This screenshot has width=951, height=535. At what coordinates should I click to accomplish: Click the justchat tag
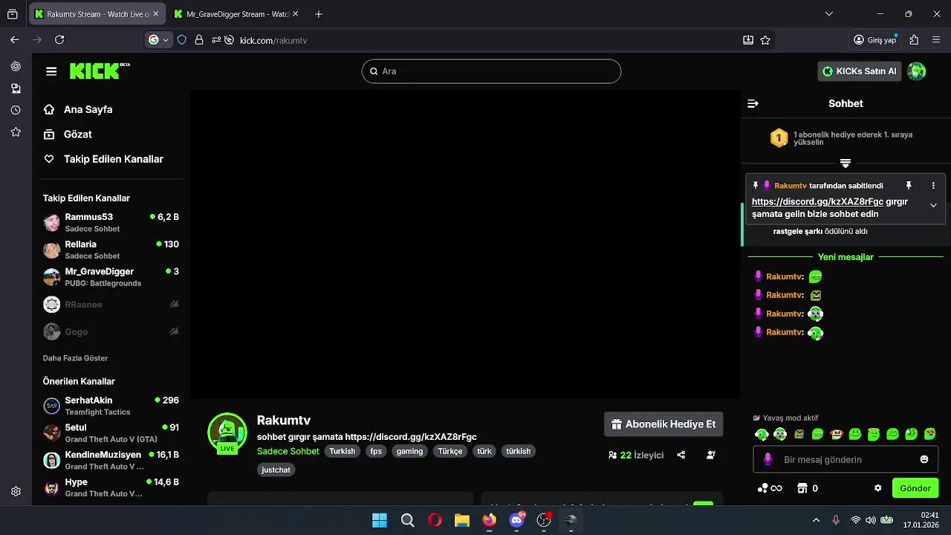(x=276, y=470)
